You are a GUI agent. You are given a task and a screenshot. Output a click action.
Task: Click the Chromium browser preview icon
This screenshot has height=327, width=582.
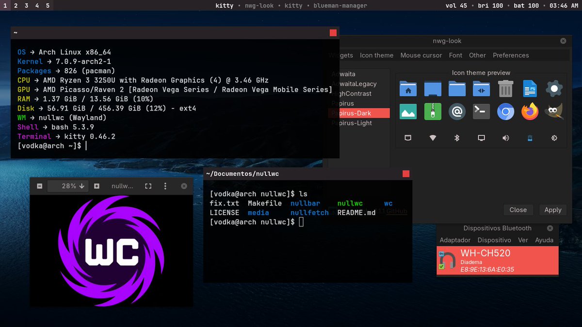(x=505, y=112)
